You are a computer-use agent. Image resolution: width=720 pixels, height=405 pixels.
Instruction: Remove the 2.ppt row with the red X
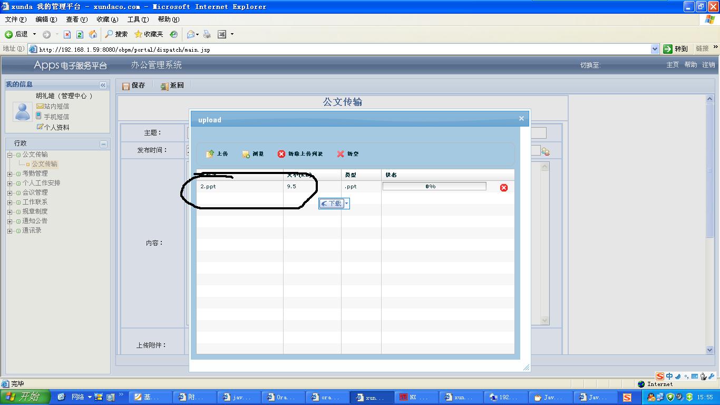point(504,187)
